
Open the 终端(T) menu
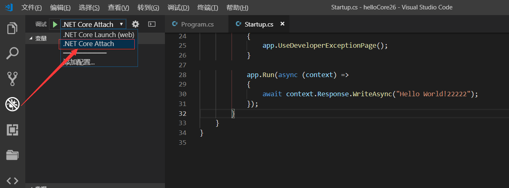pos(207,8)
